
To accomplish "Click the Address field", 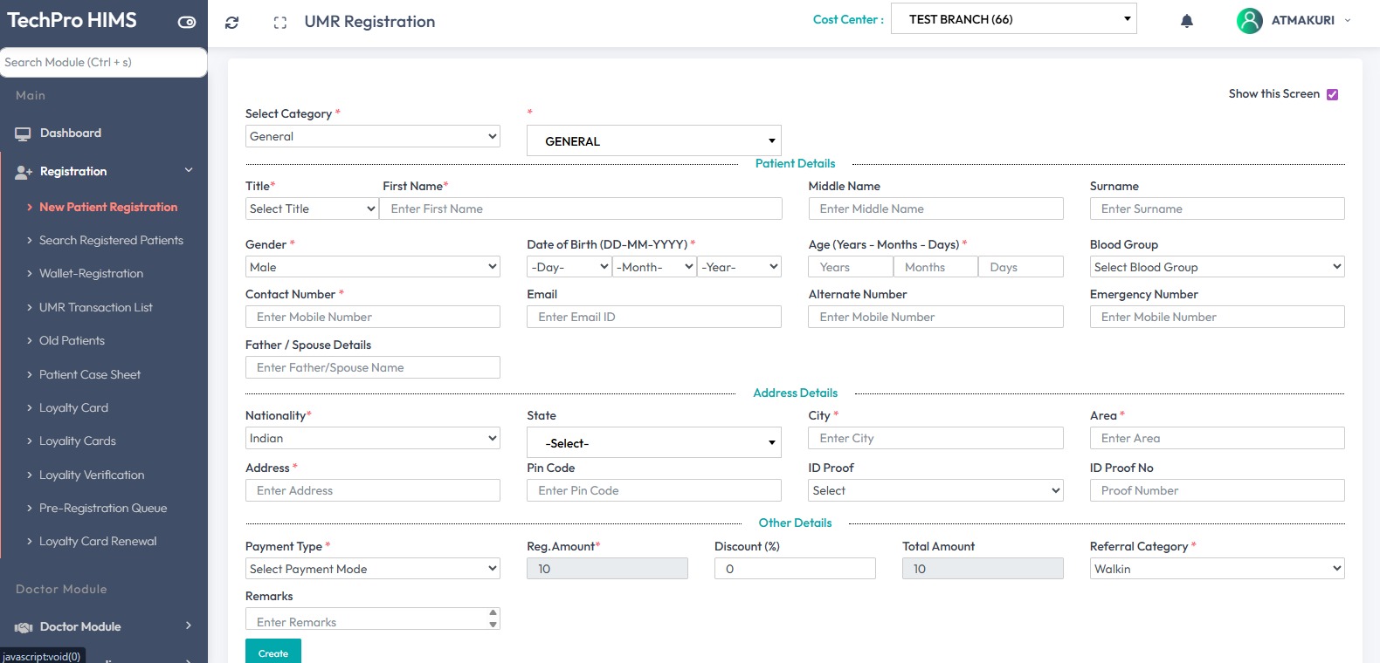I will 373,490.
